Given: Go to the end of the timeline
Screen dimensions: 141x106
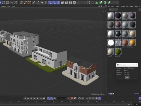Looking at the screenshot, I should pyautogui.click(x=44, y=98).
